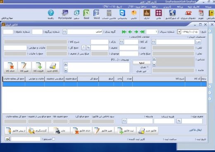Image resolution: width=215 pixels, height=152 pixels.
Task: Click the Print (چاپ) button
Action: (60, 131)
